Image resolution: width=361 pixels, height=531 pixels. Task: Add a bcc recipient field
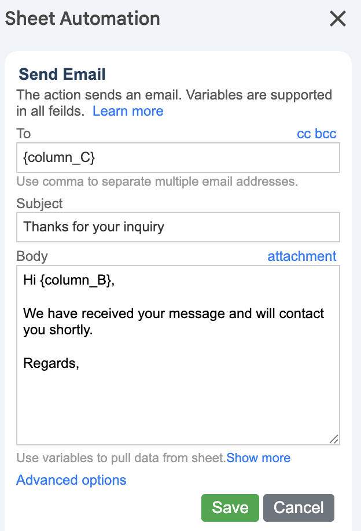coord(326,134)
